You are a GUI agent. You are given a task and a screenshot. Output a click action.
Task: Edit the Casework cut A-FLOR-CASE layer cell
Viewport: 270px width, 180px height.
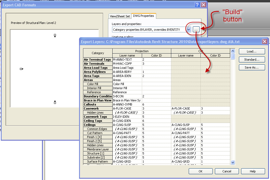[186, 108]
